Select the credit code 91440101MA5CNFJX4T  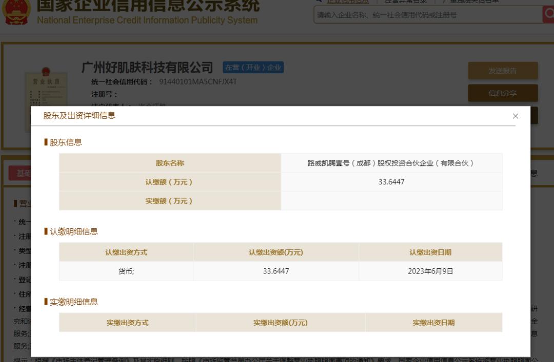tap(198, 82)
